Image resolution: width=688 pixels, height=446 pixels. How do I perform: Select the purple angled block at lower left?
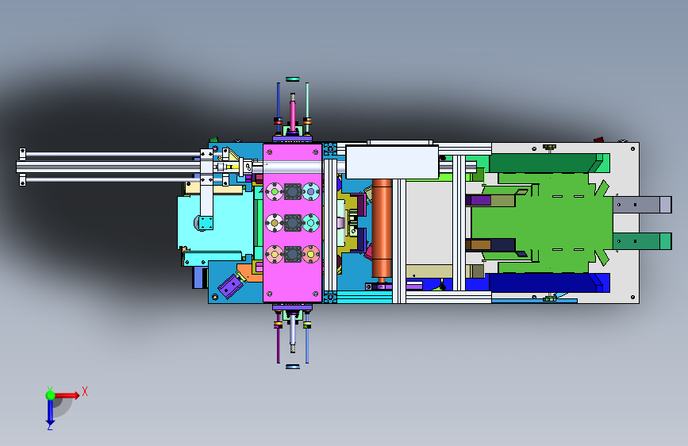tap(231, 286)
